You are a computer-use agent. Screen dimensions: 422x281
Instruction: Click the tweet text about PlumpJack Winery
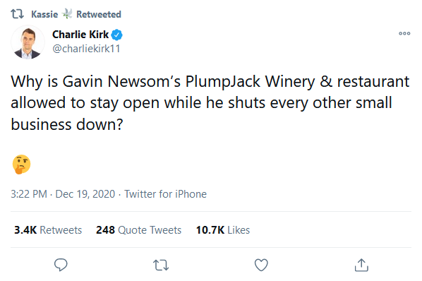pos(210,103)
